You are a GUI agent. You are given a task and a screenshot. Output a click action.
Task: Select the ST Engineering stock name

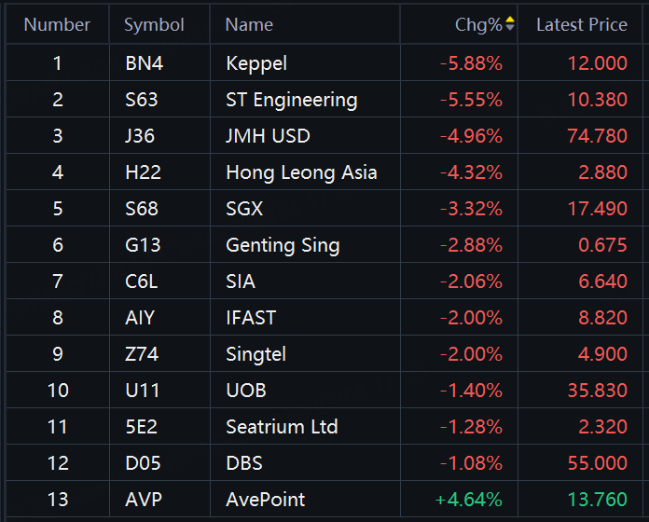click(291, 100)
